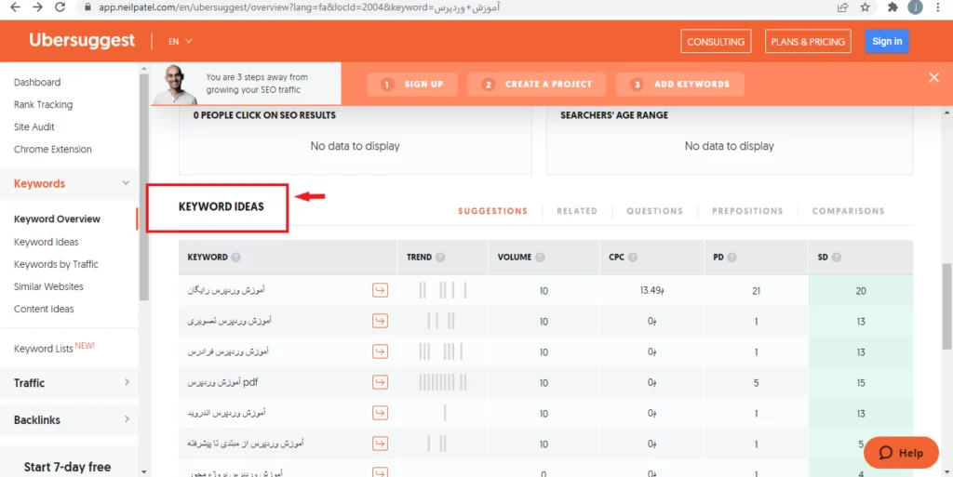Screen dimensions: 953x477
Task: Click the PLANS & PRICING button
Action: pyautogui.click(x=808, y=41)
